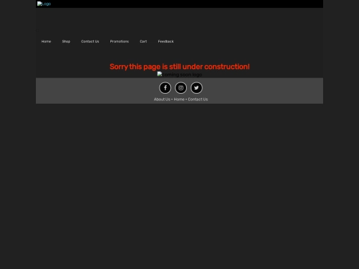The width and height of the screenshot is (359, 269).
Task: Click the coming soon logo image
Action: click(179, 74)
